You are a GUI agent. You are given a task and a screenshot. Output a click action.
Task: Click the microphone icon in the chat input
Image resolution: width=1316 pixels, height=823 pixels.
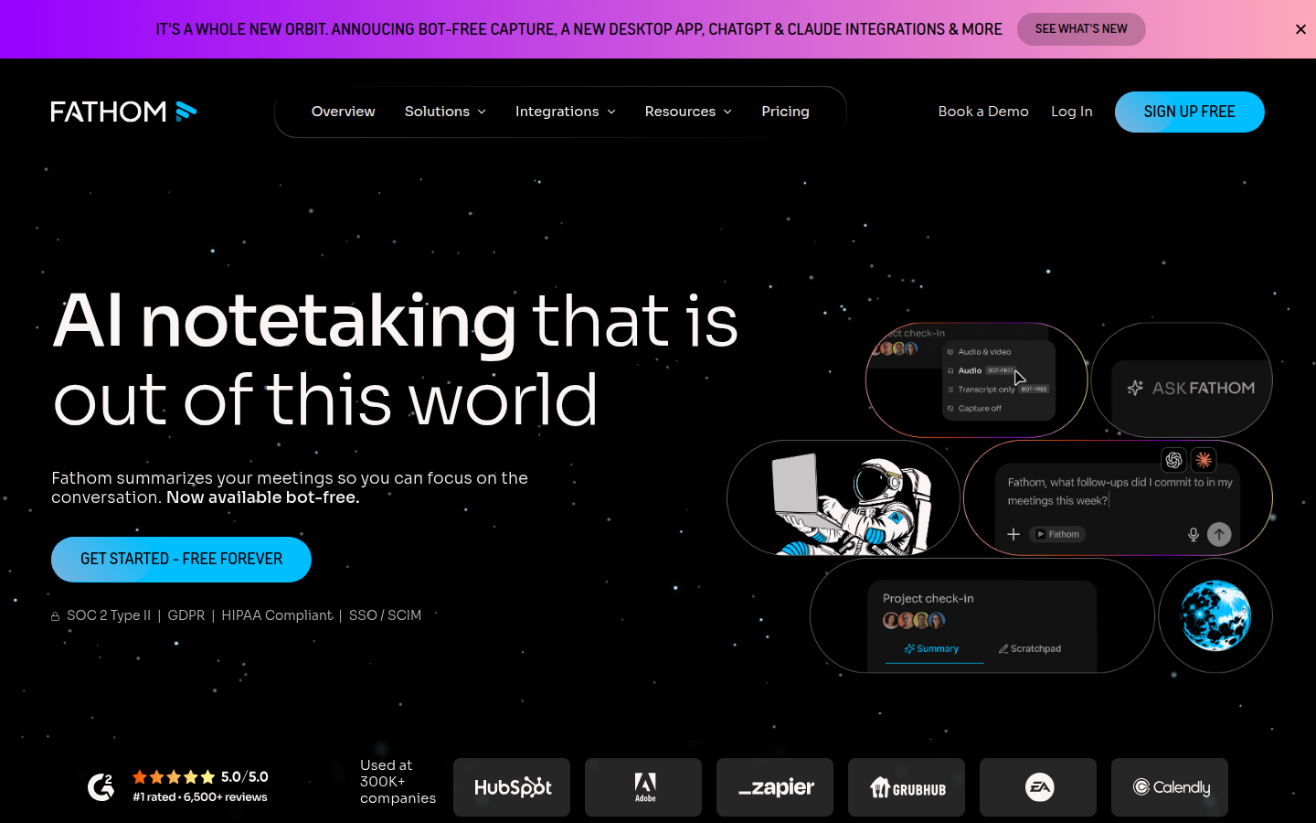(x=1193, y=534)
